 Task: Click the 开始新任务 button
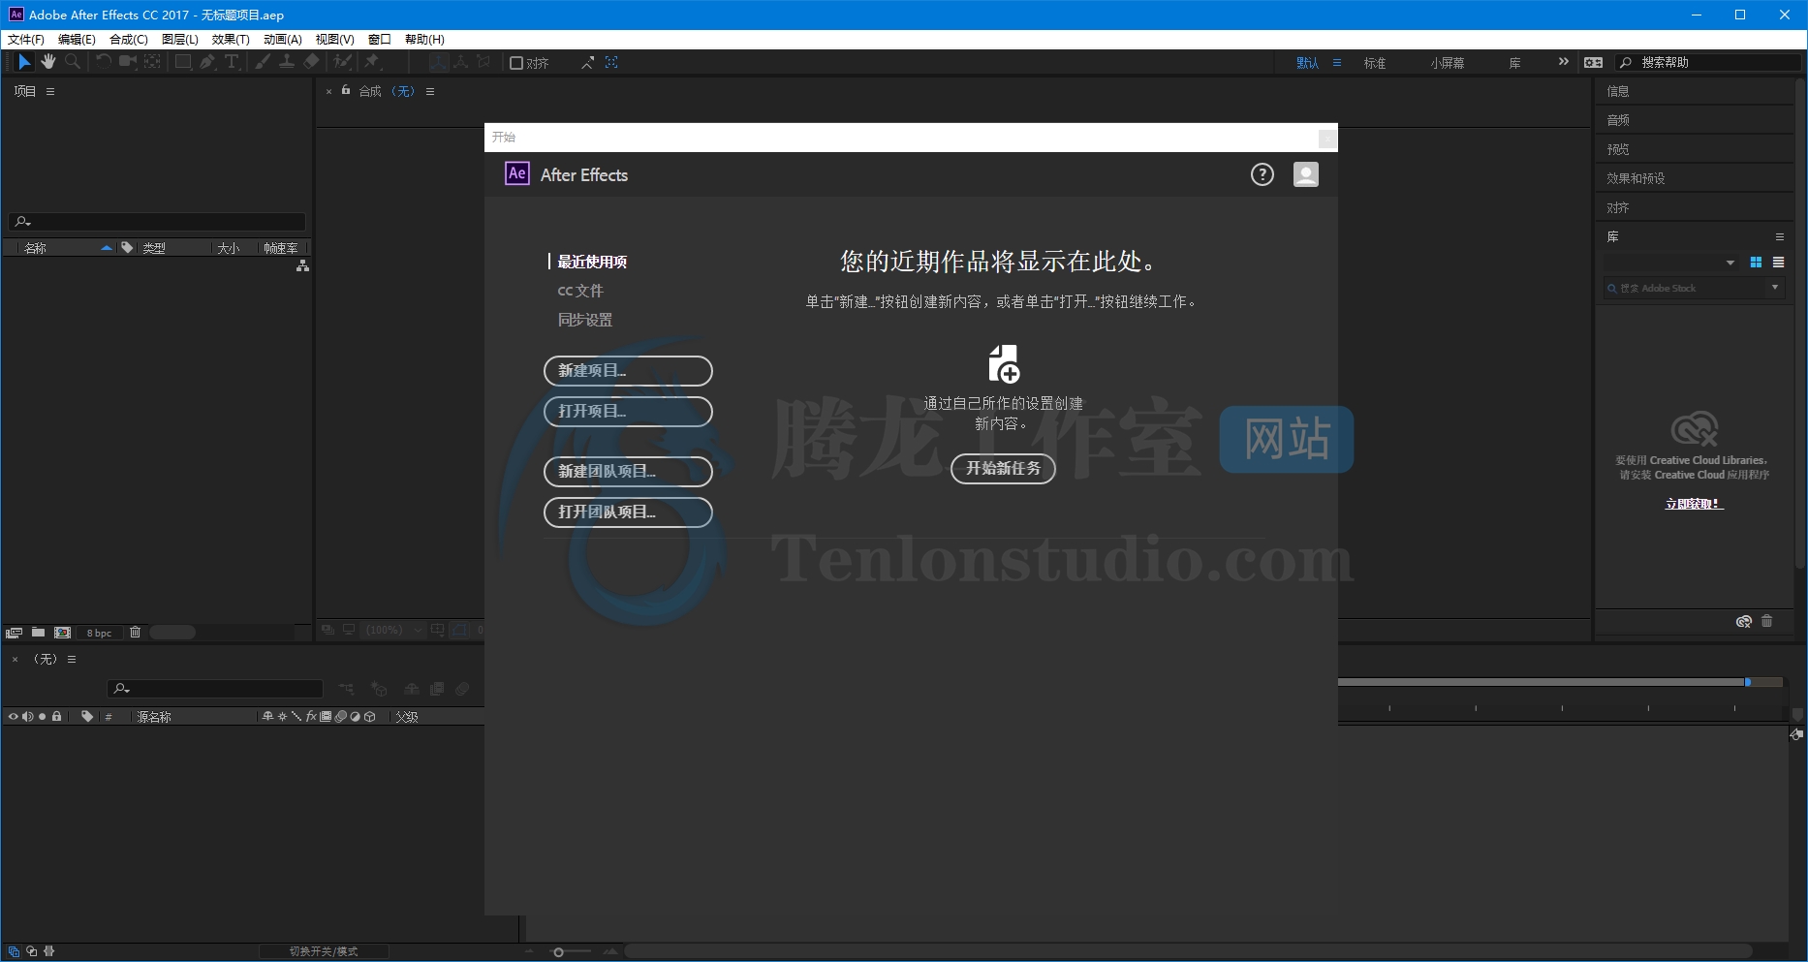[1003, 469]
